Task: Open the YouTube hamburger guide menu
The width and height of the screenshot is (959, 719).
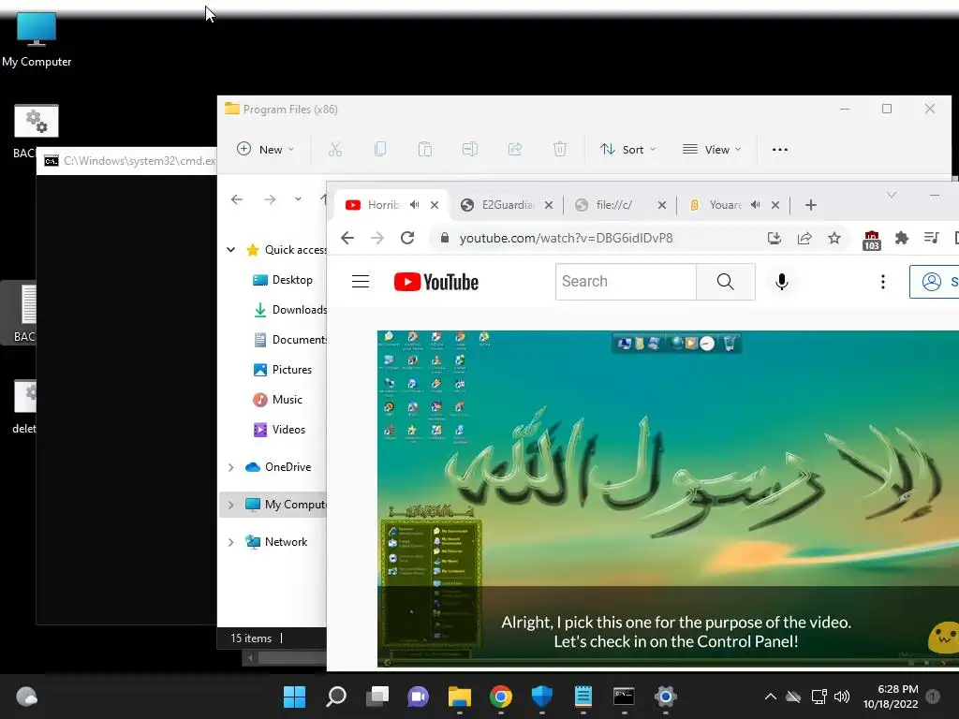Action: pos(361,281)
